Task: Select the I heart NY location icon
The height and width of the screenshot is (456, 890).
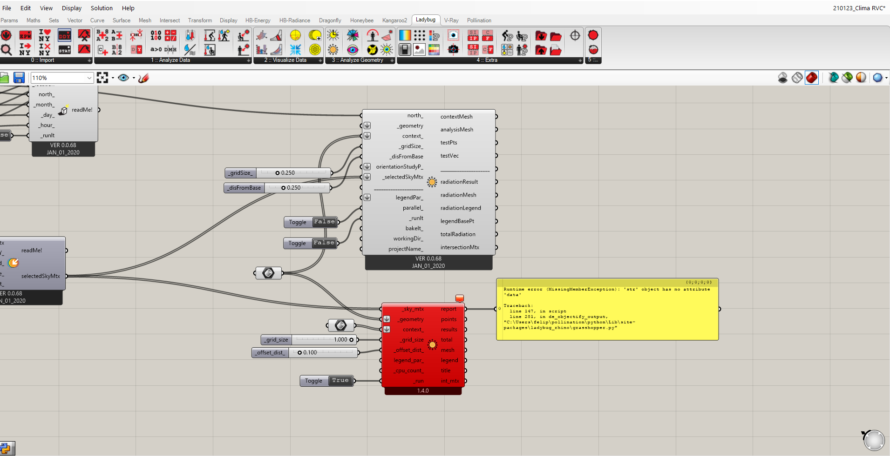Action: point(45,35)
